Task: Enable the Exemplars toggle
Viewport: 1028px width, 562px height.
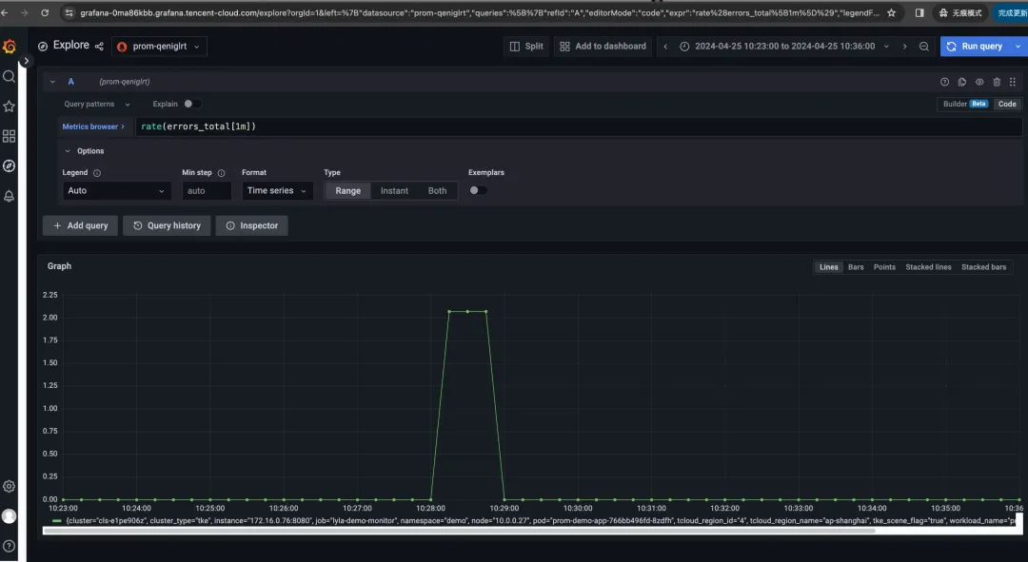Action: pyautogui.click(x=478, y=190)
